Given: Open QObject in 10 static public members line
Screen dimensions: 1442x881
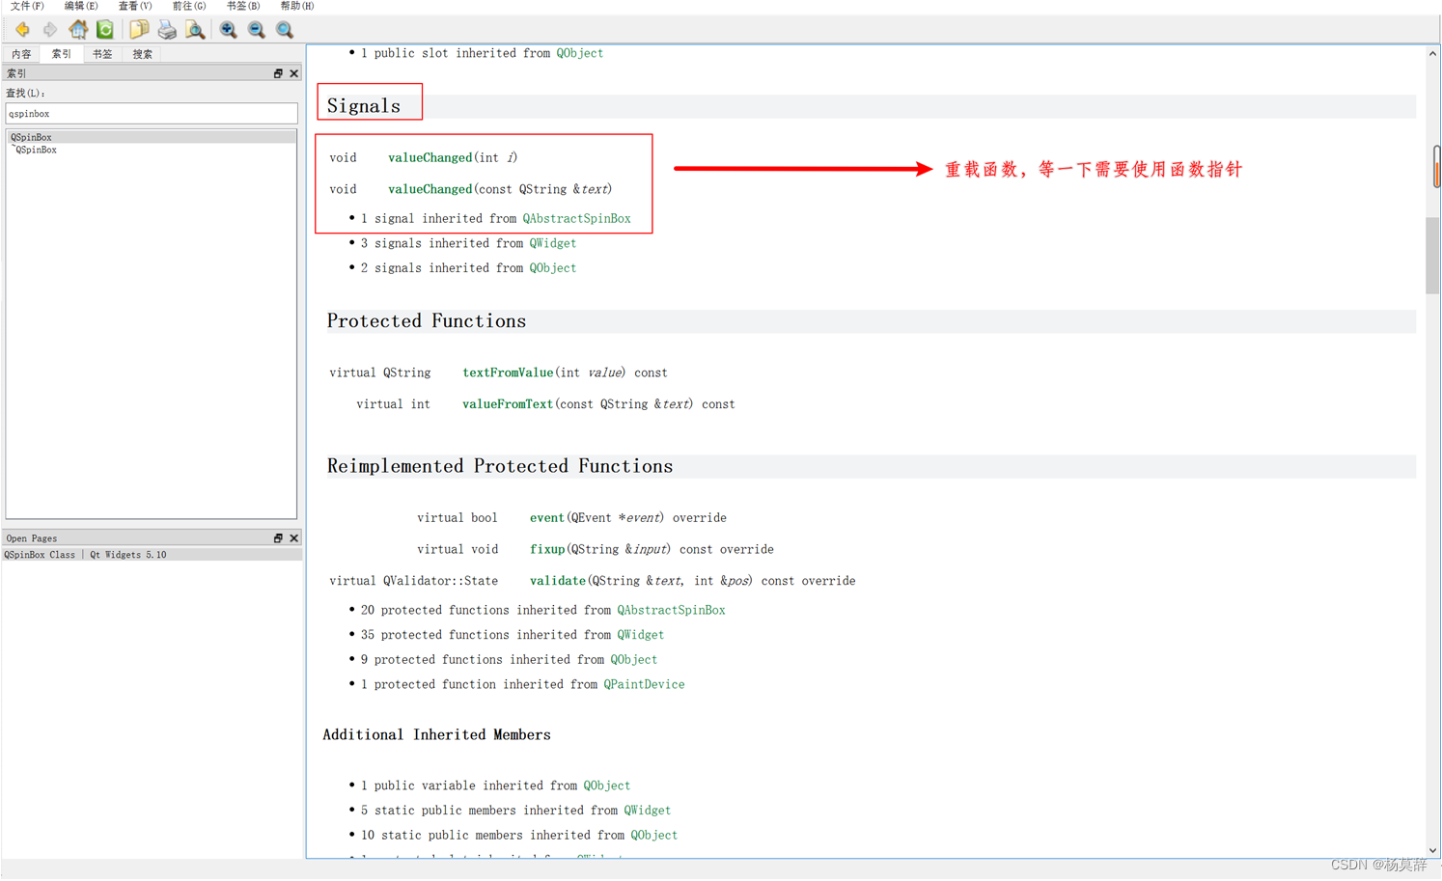Looking at the screenshot, I should [x=653, y=836].
